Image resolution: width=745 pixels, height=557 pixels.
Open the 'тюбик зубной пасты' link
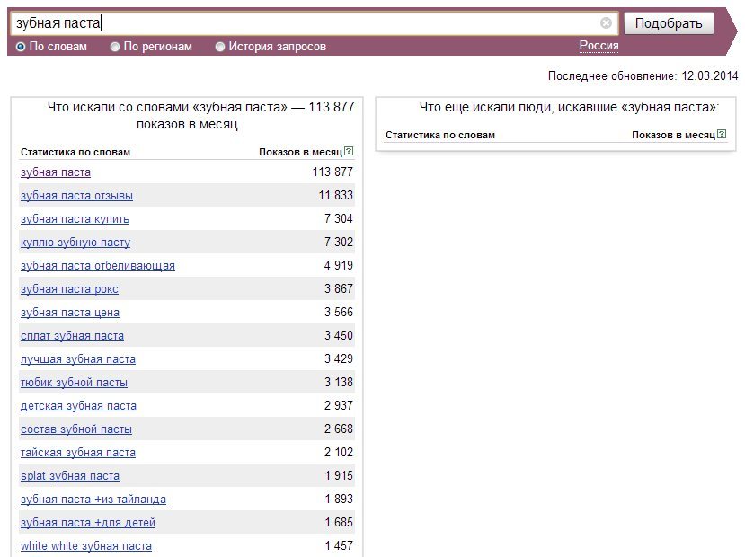click(x=74, y=382)
